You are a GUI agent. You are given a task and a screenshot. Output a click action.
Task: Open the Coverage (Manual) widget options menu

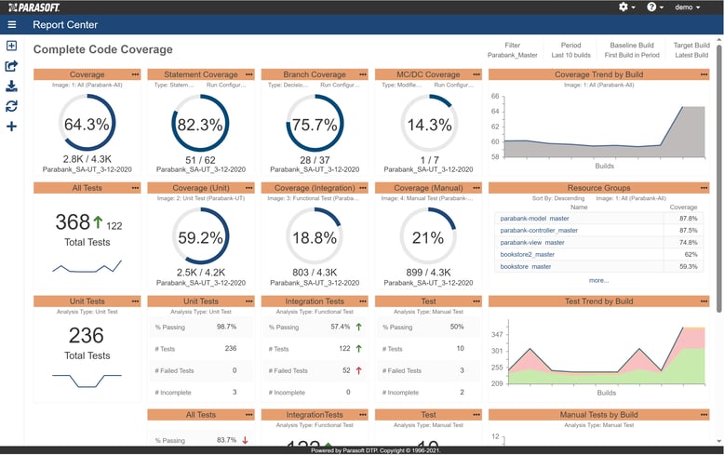(476, 188)
